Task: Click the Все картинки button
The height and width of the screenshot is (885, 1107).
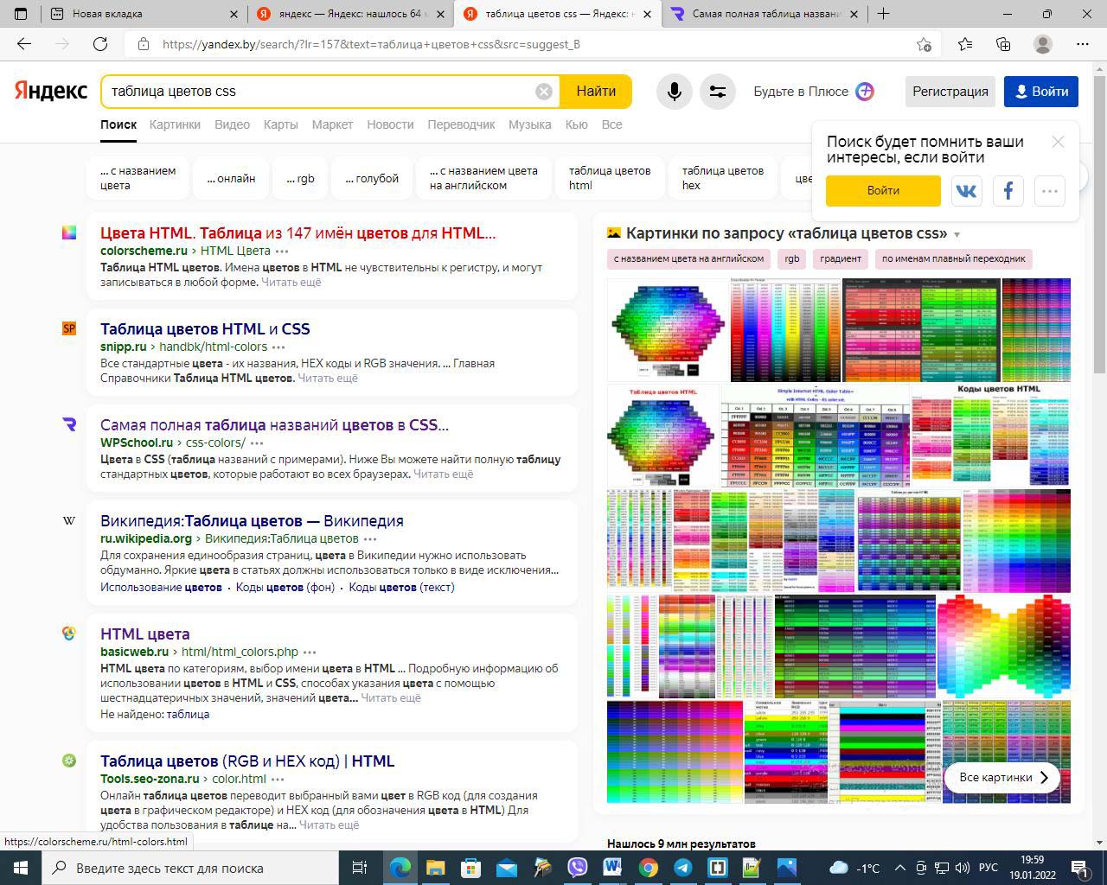Action: click(1003, 777)
